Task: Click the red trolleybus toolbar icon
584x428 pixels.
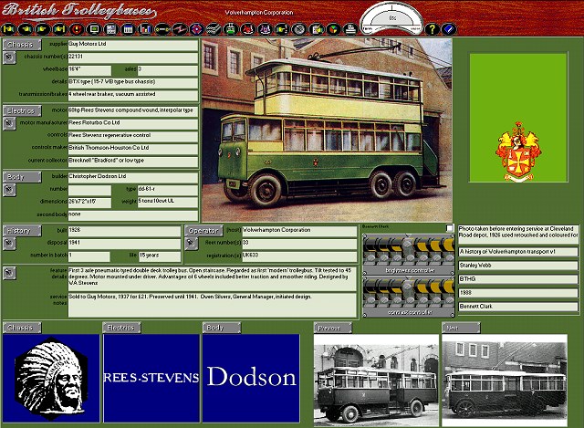Action: [x=248, y=29]
